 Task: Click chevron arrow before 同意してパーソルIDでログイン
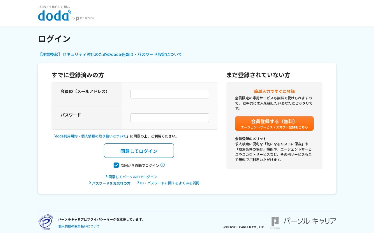pyautogui.click(x=107, y=176)
